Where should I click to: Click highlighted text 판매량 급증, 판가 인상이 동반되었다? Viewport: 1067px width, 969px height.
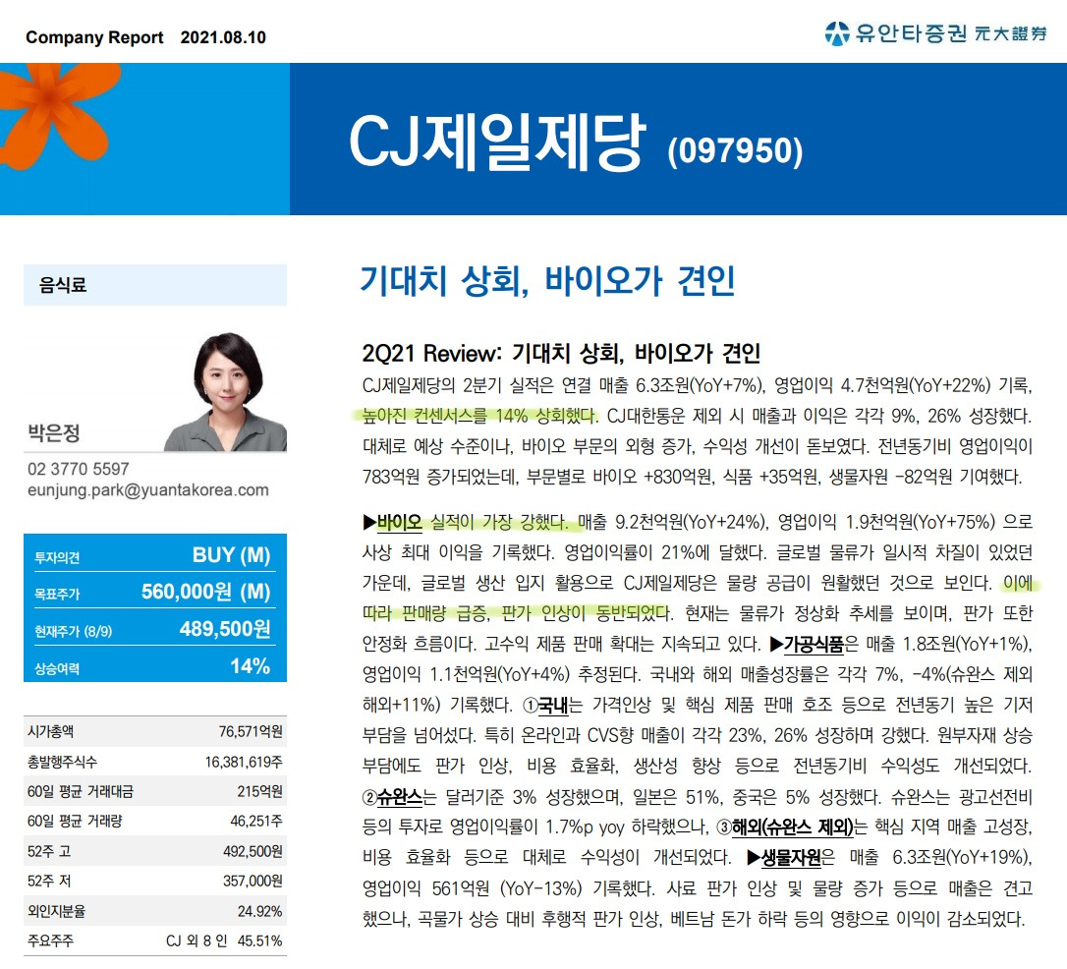click(x=536, y=613)
